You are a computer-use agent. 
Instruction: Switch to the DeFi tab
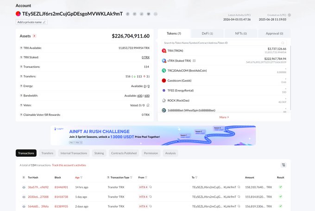208,33
